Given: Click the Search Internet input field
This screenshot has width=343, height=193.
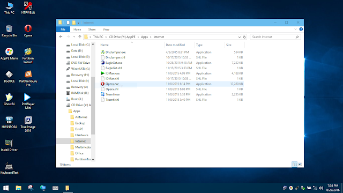Looking at the screenshot, I should (273, 37).
